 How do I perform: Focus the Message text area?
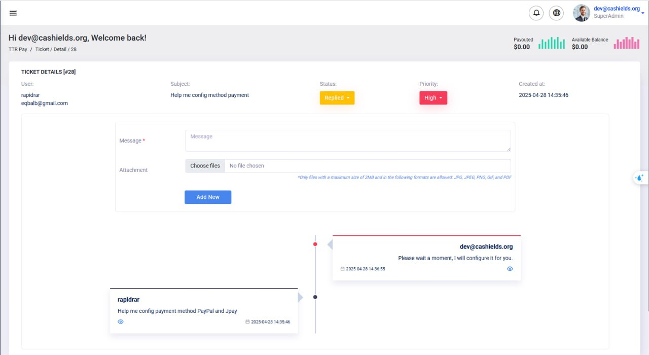click(348, 140)
